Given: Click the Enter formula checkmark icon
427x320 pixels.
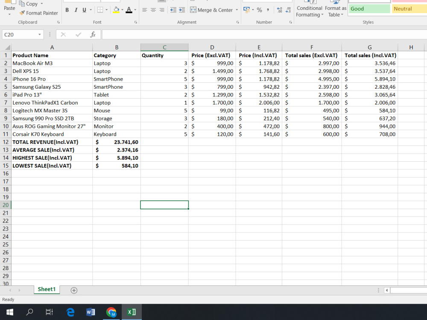Looking at the screenshot, I should coord(78,35).
